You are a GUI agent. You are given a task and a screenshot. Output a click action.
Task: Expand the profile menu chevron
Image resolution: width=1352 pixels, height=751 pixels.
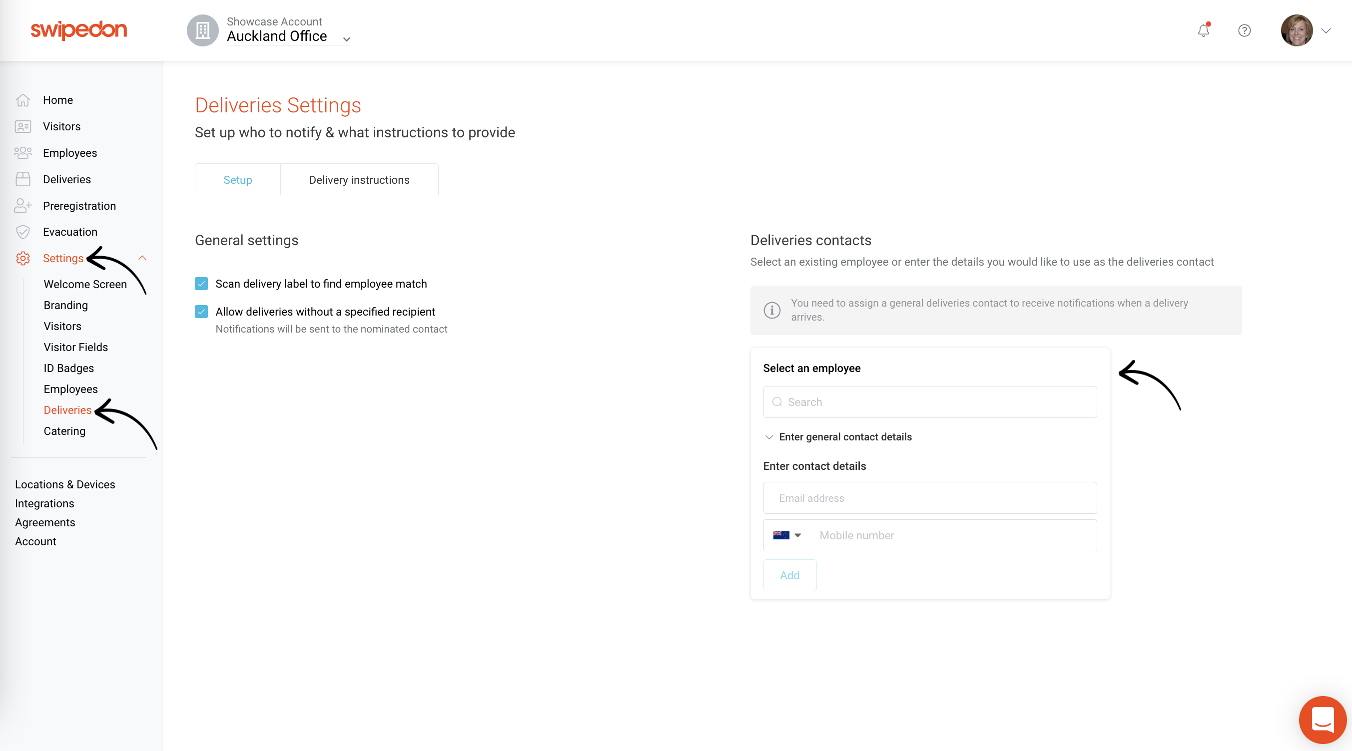coord(1326,31)
